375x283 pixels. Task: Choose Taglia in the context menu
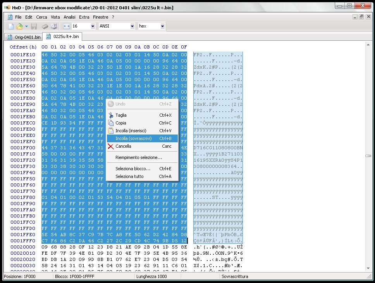click(142, 115)
